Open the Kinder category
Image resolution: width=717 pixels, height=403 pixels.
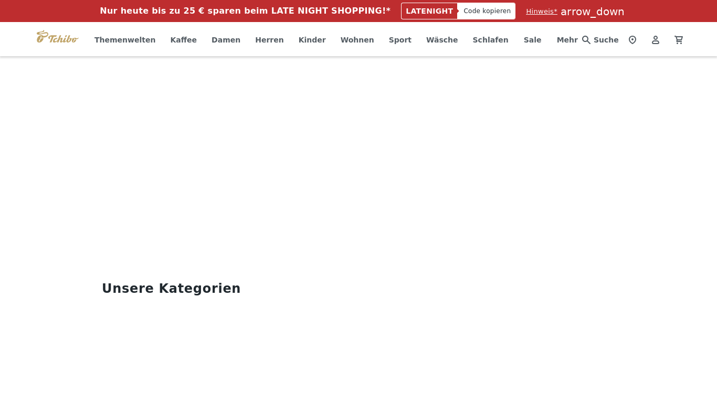coord(312,40)
